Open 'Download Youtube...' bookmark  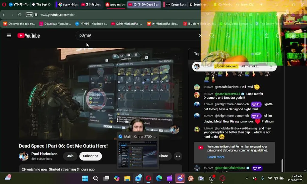pyautogui.click(x=55, y=24)
